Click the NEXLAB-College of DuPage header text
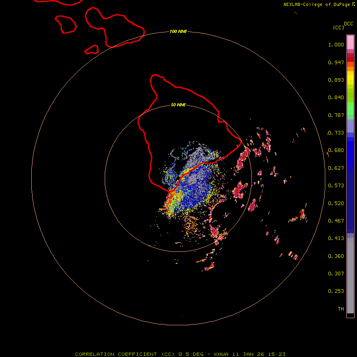 (x=317, y=4)
